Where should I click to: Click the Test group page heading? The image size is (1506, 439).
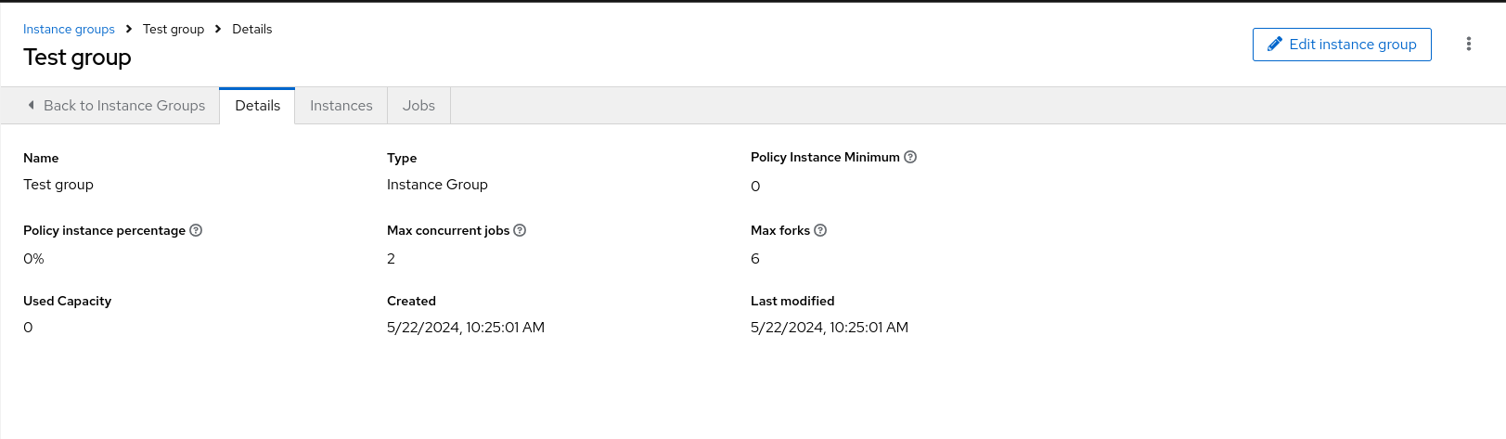77,58
